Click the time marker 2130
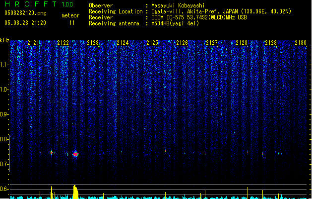 (301, 43)
